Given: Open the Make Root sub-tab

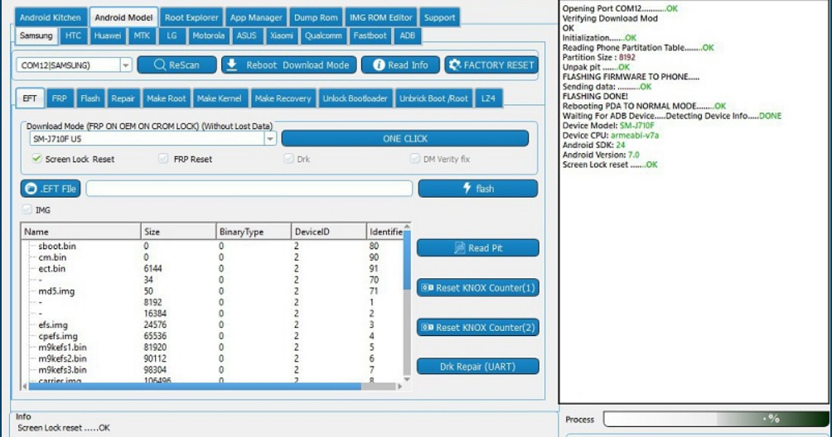Looking at the screenshot, I should coord(166,98).
